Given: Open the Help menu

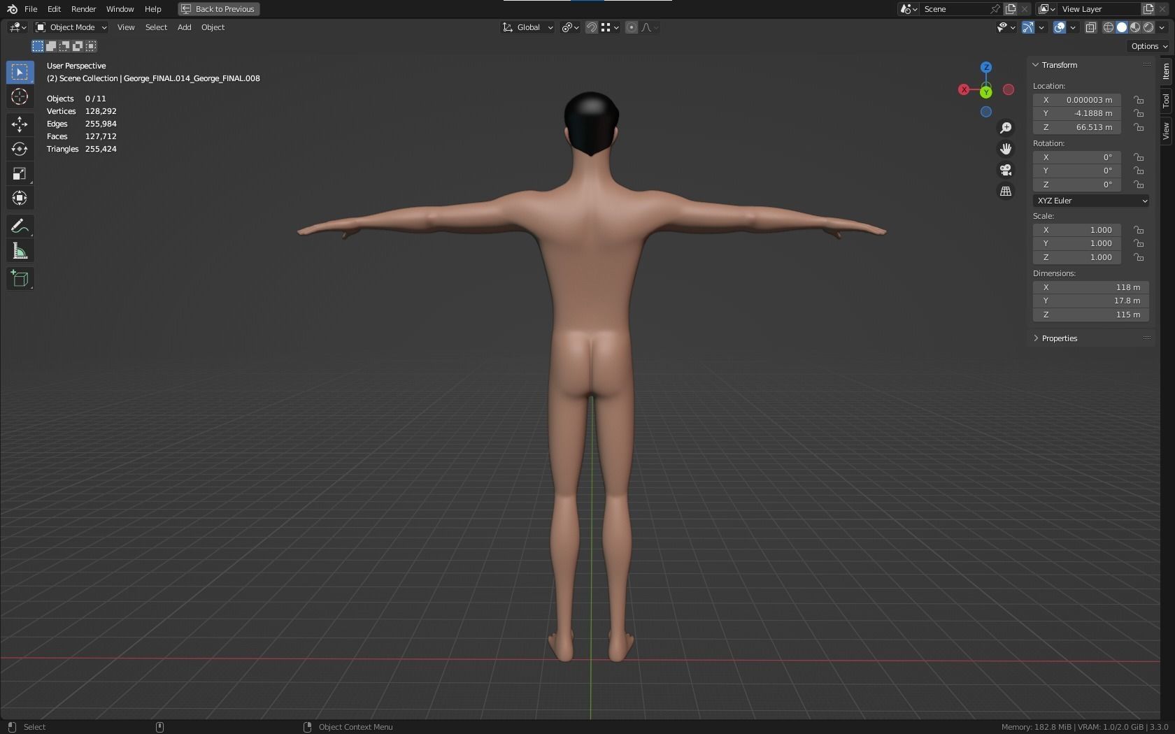Looking at the screenshot, I should coord(152,9).
